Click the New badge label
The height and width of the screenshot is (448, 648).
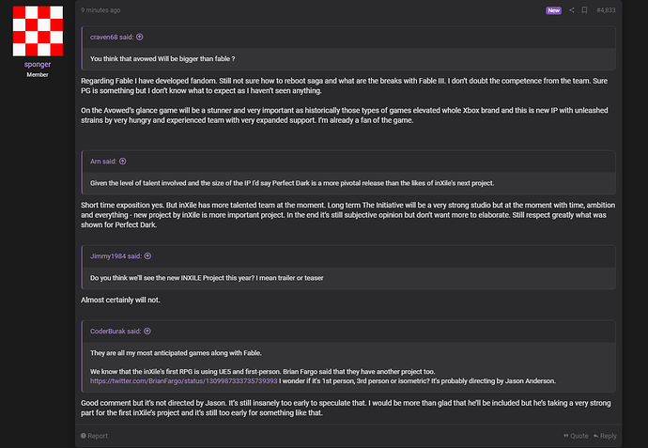pyautogui.click(x=553, y=10)
